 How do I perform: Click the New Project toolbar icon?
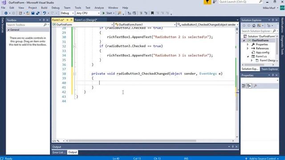20,13
